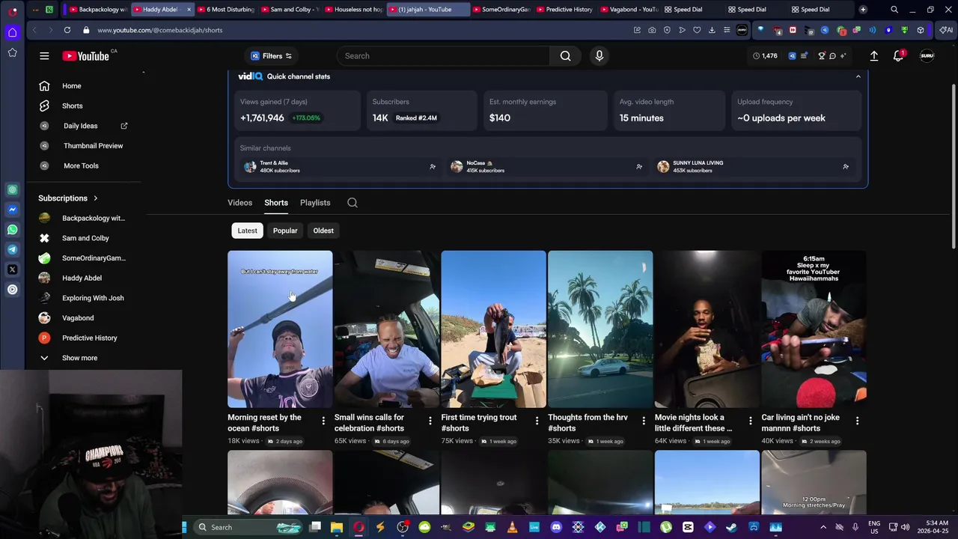Compare with NoCase channel icon

(638, 167)
